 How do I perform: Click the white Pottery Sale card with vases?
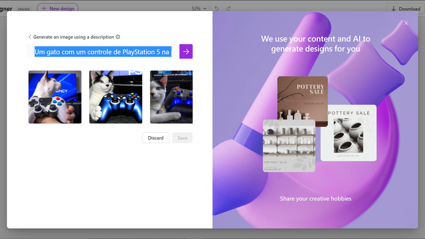point(349,133)
